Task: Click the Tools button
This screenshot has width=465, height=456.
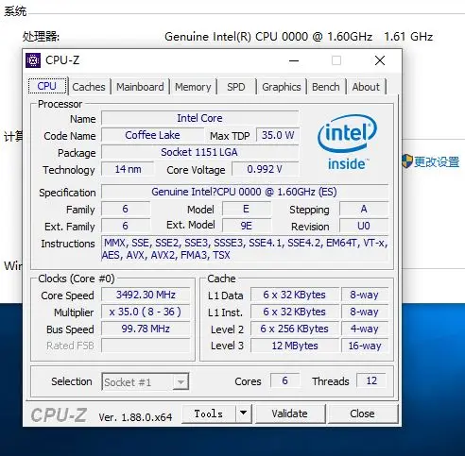Action: tap(209, 414)
